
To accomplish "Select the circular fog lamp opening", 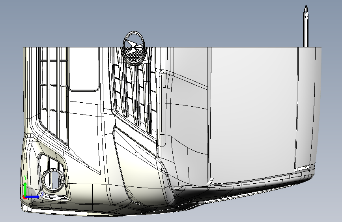I will (x=53, y=180).
